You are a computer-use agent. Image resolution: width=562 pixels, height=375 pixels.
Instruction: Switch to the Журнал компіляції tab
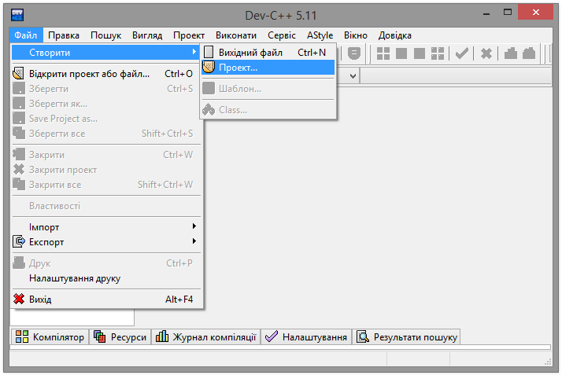(x=206, y=337)
